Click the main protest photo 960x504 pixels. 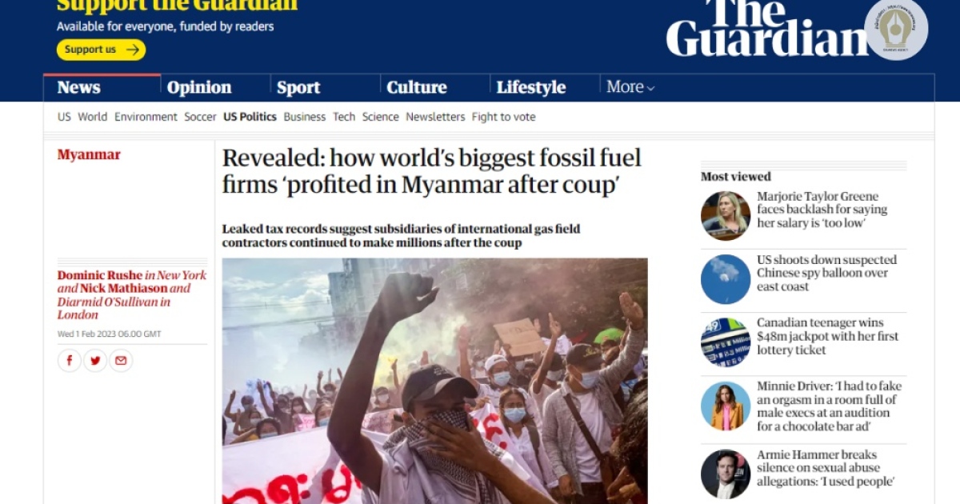tap(434, 381)
